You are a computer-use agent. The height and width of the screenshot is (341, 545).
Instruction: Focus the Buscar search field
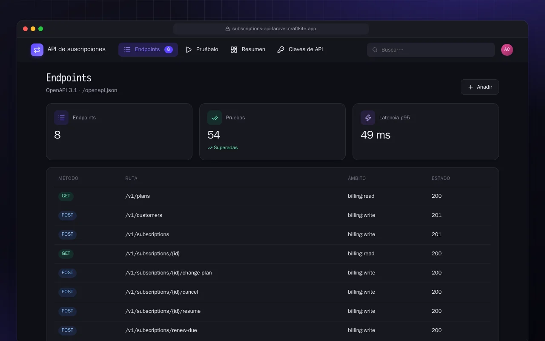pyautogui.click(x=431, y=50)
